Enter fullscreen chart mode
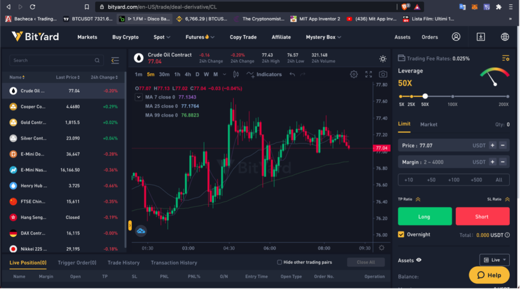520x289 pixels. tap(368, 74)
